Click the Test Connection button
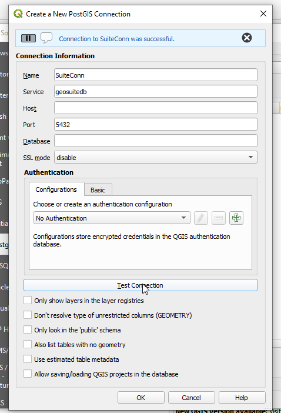Image resolution: width=281 pixels, height=413 pixels. 140,285
